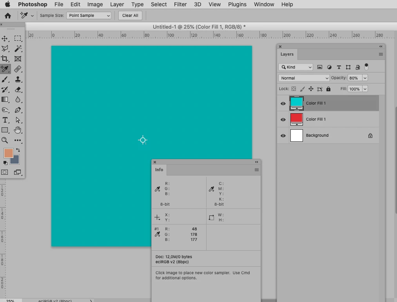The image size is (397, 302).
Task: Select the Hand tool
Action: pyautogui.click(x=18, y=130)
